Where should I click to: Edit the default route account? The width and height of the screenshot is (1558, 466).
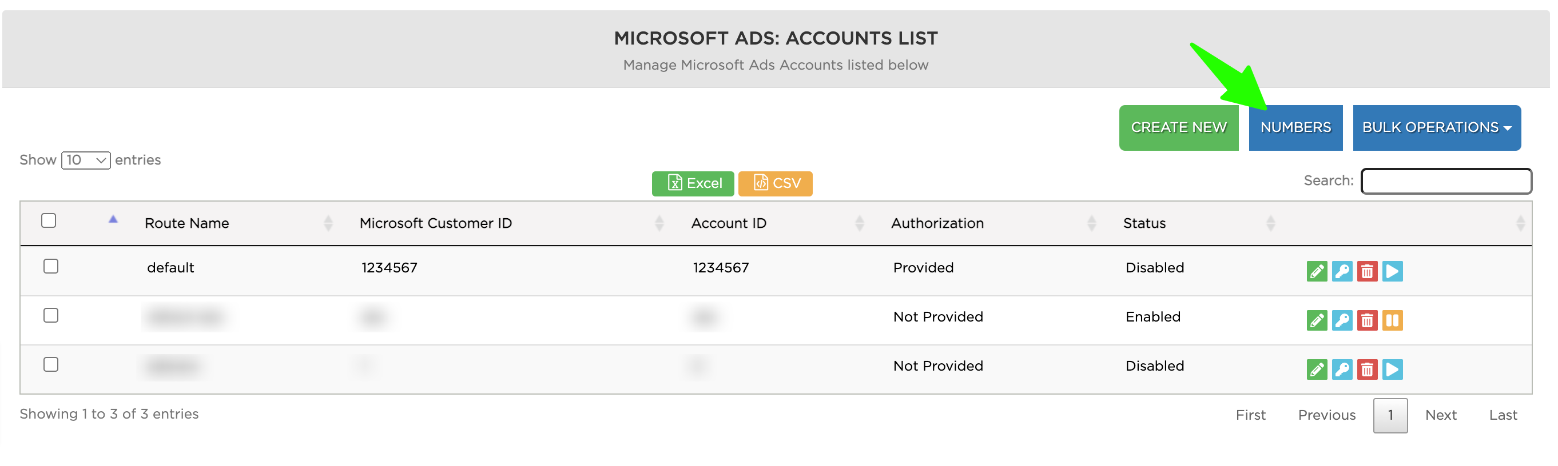point(1316,272)
